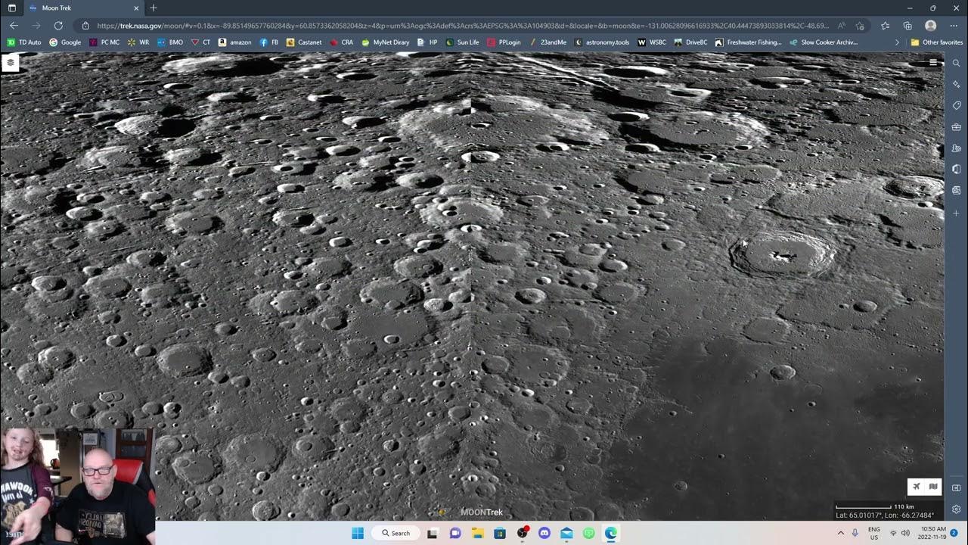Open Edge sidebar Microsoft Office icon

[x=957, y=170]
